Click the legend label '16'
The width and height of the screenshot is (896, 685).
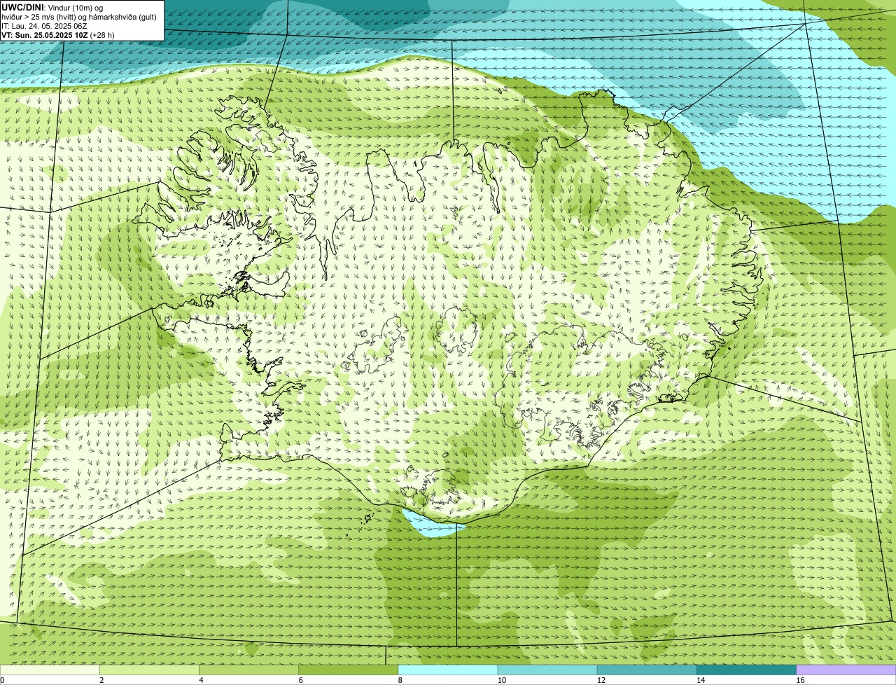click(800, 680)
